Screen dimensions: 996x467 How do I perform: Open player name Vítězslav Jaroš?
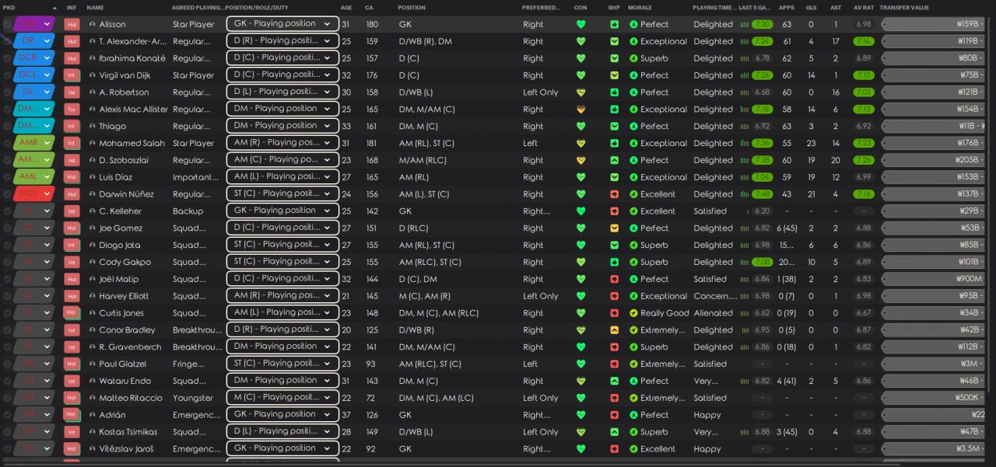[126, 449]
